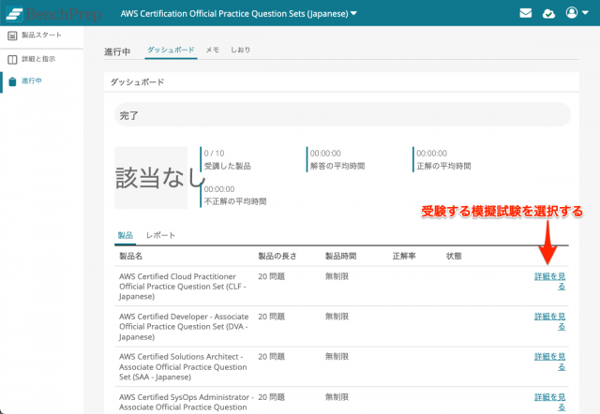Click the 不正解の平均時間 stat
Screen dimensions: 600x414
pos(235,196)
